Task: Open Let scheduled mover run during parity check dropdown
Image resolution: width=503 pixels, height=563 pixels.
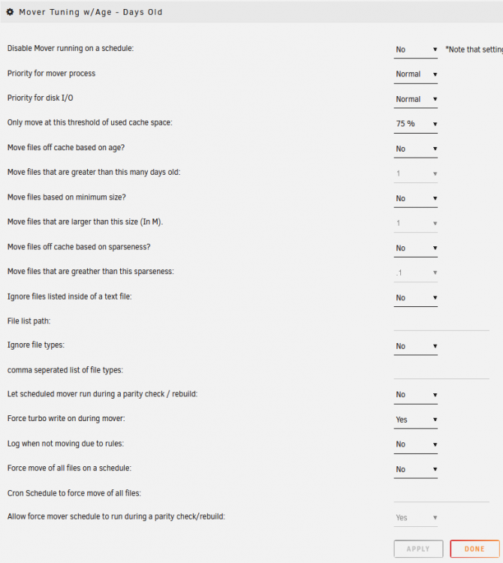Action: [x=415, y=395]
